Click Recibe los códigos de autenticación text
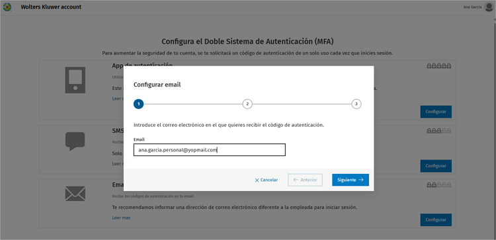Screen dimensions: 496x240 click(x=153, y=196)
